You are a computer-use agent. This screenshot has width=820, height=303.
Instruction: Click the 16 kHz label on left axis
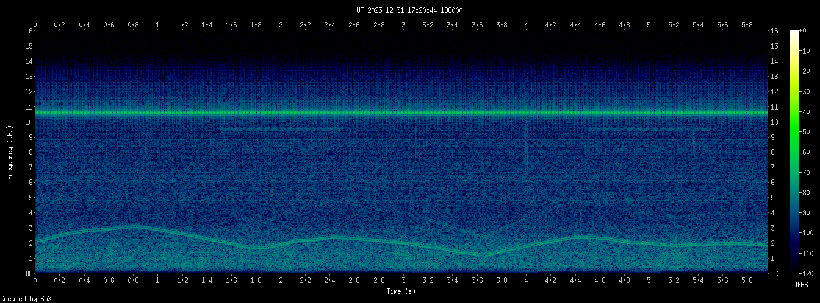(29, 31)
